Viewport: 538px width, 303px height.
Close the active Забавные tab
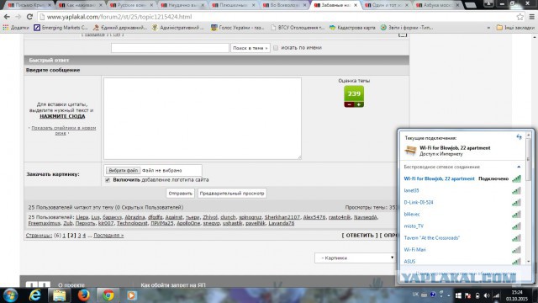356,5
